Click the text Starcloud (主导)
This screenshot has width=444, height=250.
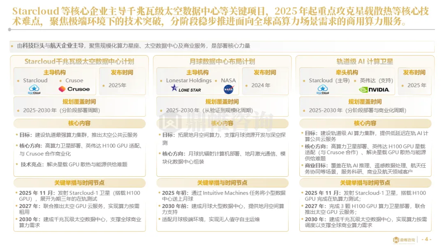pyautogui.click(x=329, y=81)
